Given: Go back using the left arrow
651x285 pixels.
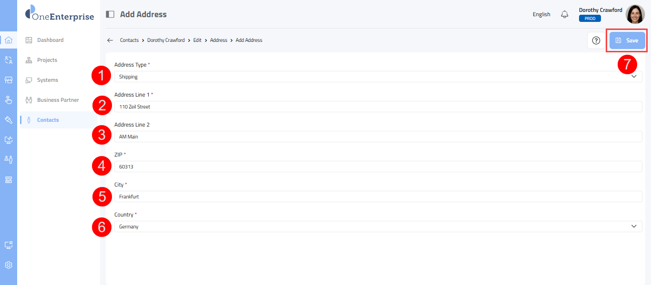Looking at the screenshot, I should tap(110, 40).
